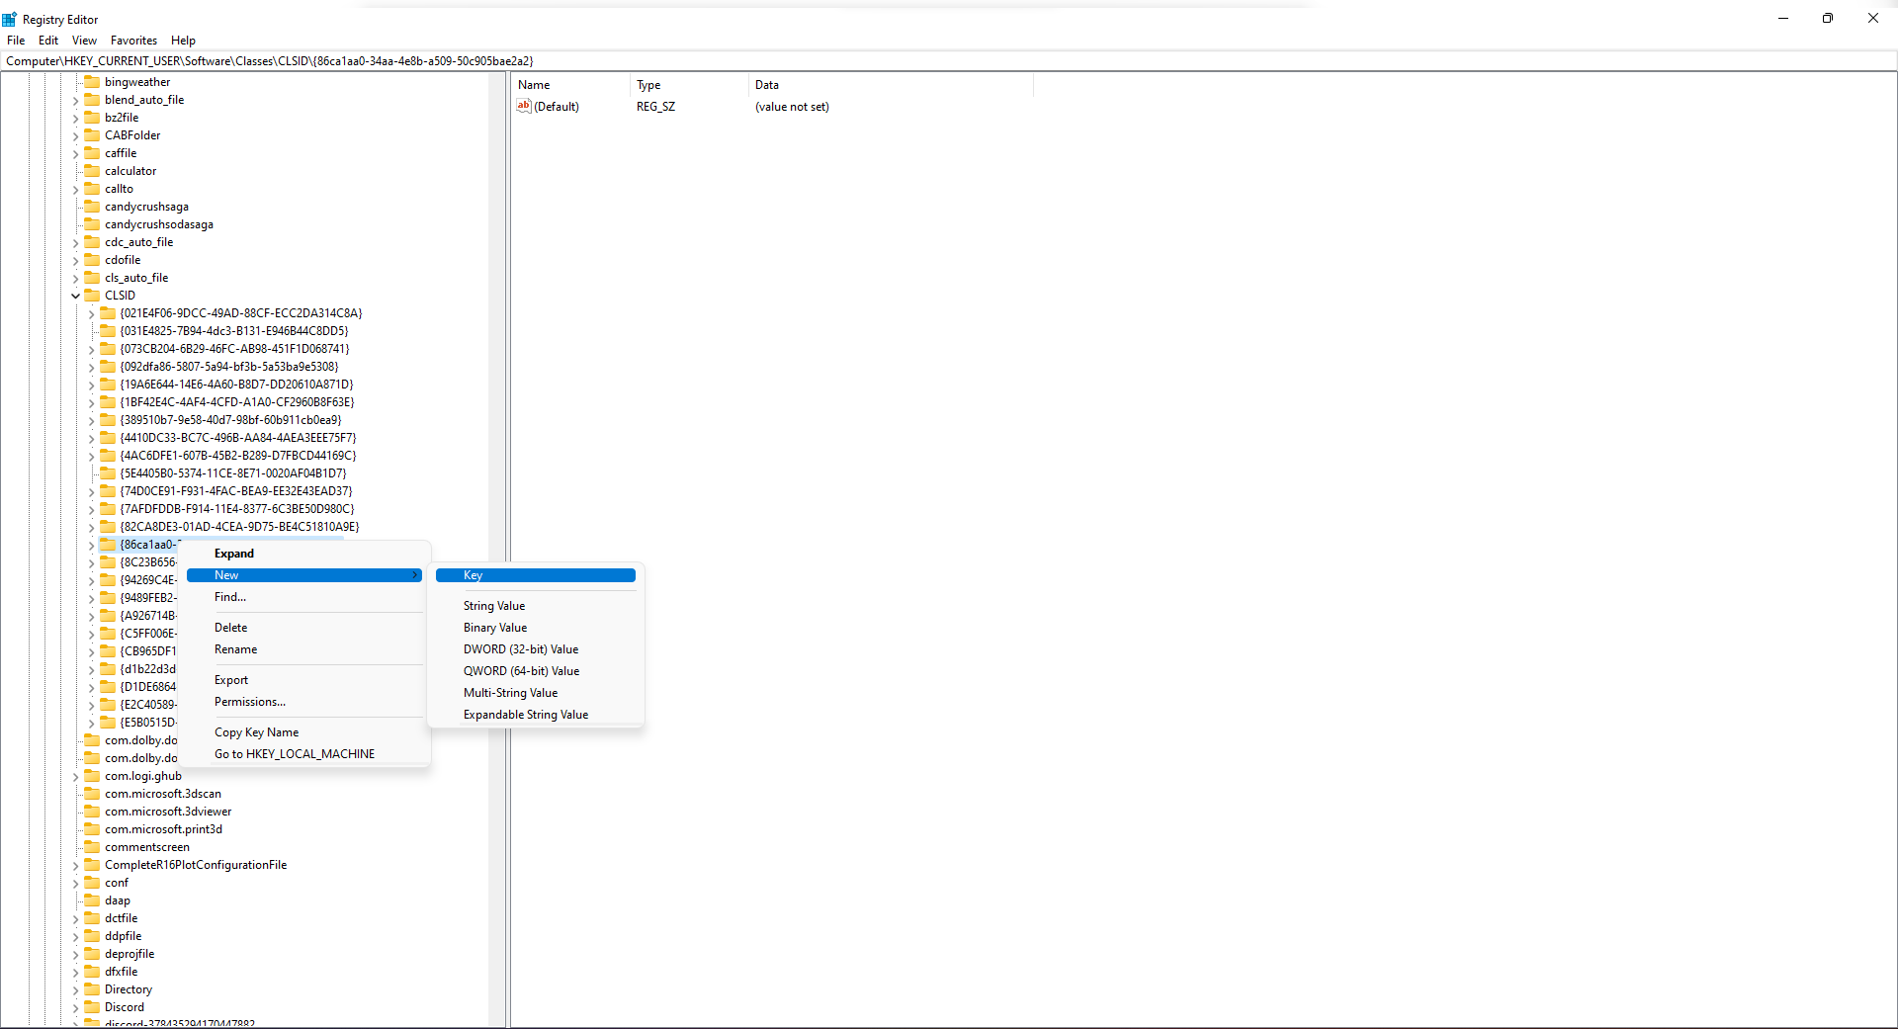Expand CompleteR16PlotConfigurationFile key
This screenshot has width=1899, height=1029.
[x=75, y=865]
